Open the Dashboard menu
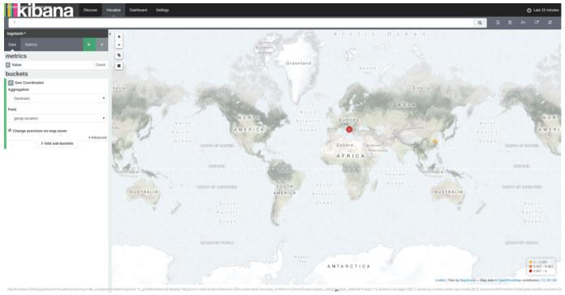This screenshot has height=295, width=565. click(x=138, y=10)
